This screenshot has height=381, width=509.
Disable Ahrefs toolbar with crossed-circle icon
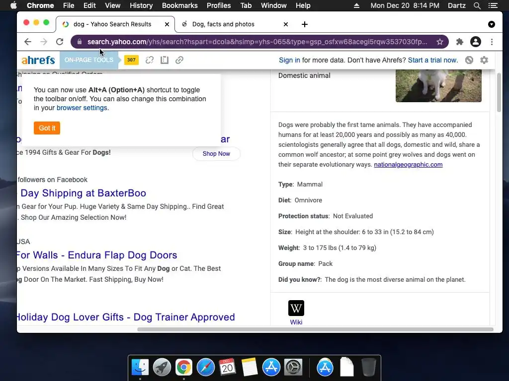(x=469, y=60)
